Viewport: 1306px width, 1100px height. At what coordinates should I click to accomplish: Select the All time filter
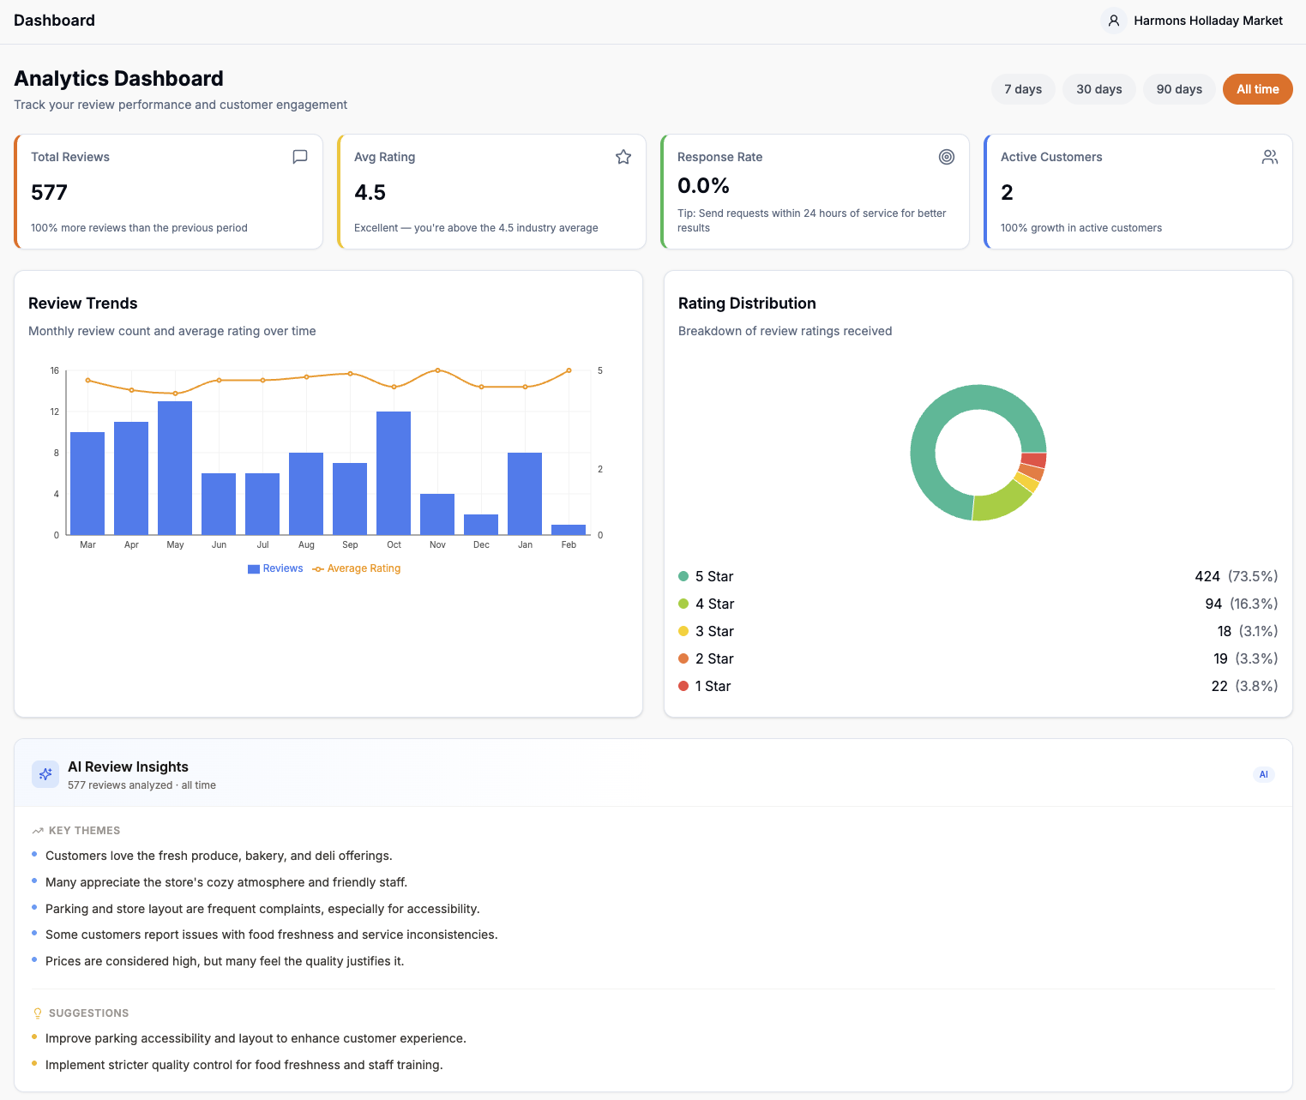click(1258, 89)
